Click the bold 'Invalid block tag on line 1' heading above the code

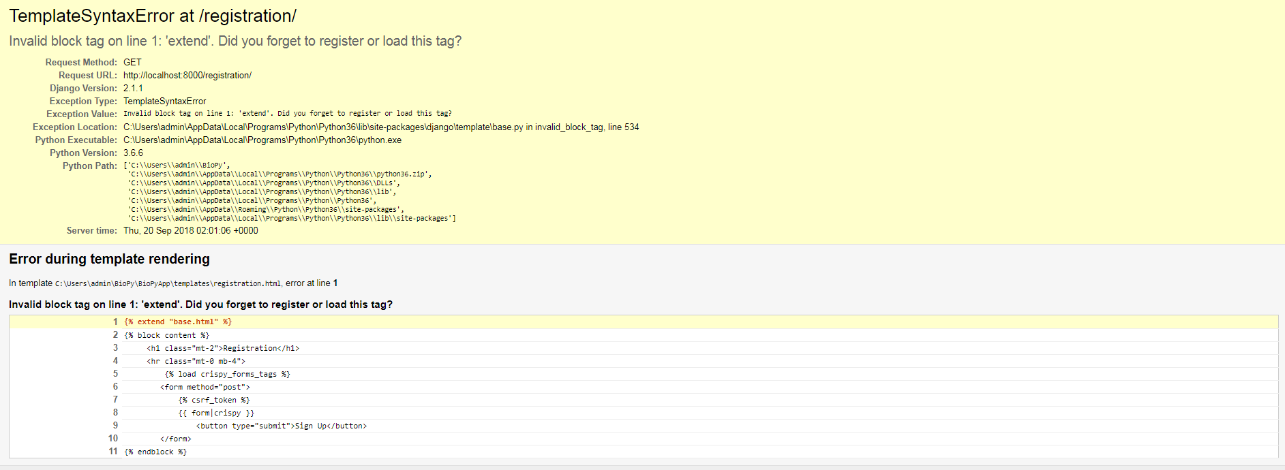point(200,304)
